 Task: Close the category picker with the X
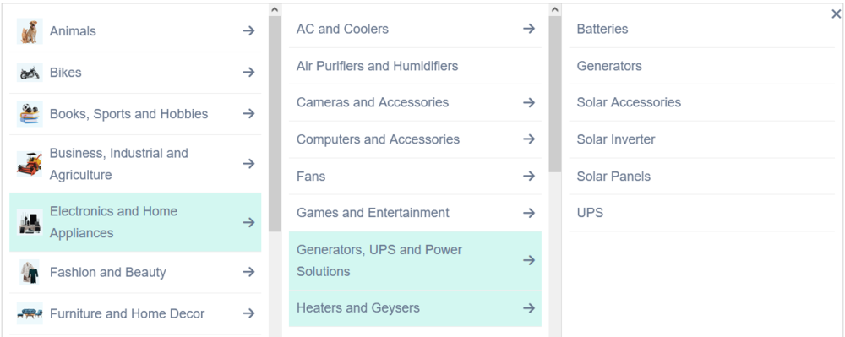click(837, 14)
